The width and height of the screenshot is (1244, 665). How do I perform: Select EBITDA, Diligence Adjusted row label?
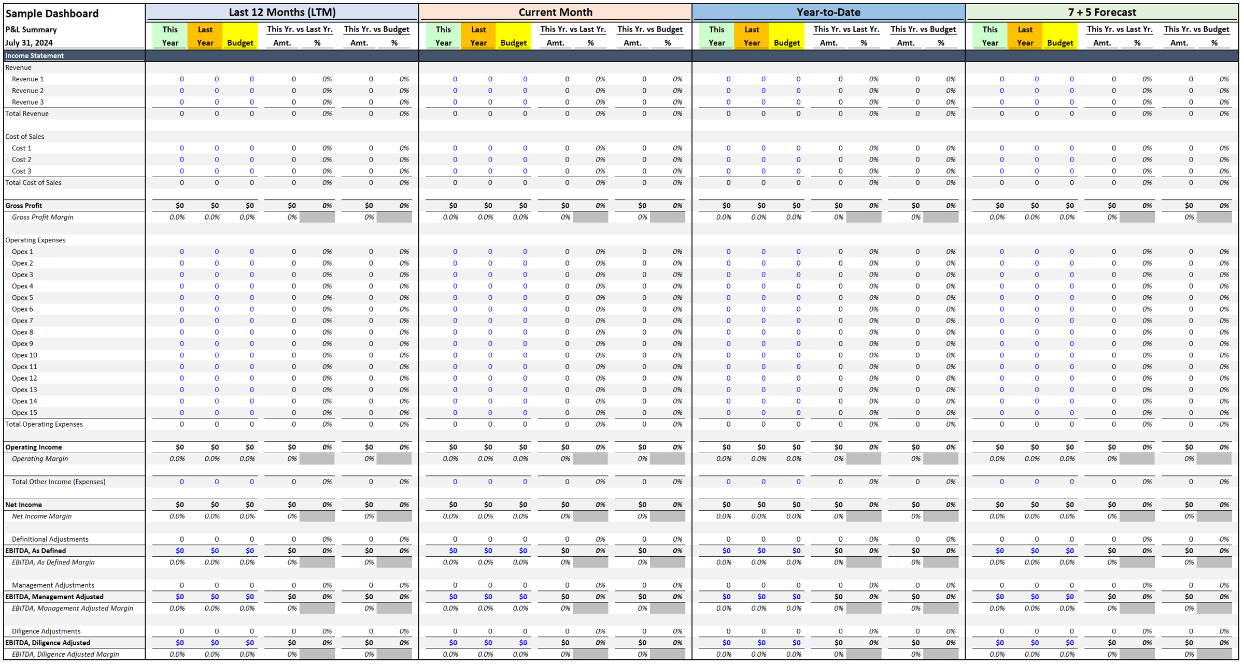(48, 643)
